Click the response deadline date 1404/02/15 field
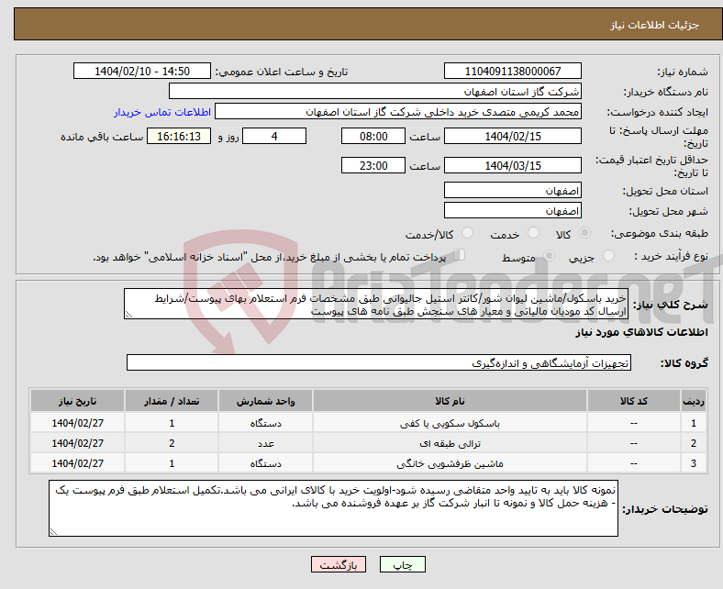The height and width of the screenshot is (589, 723). 513,136
